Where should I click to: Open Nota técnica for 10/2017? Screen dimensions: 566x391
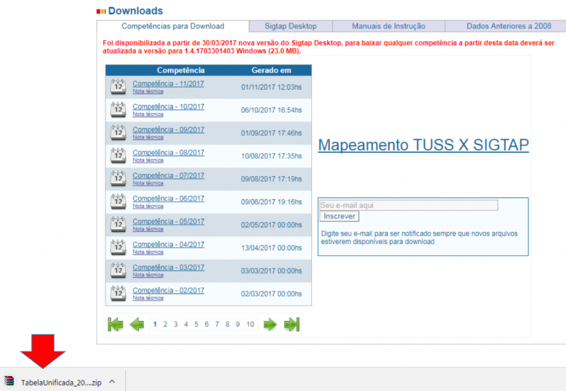(x=148, y=115)
